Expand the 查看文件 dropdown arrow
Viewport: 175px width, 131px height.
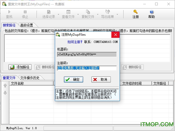click(78, 14)
